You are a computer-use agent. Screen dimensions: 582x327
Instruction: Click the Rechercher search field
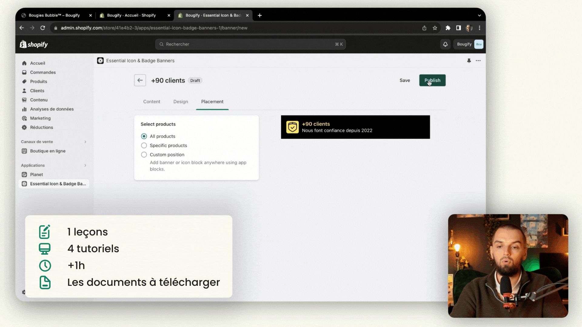click(250, 44)
